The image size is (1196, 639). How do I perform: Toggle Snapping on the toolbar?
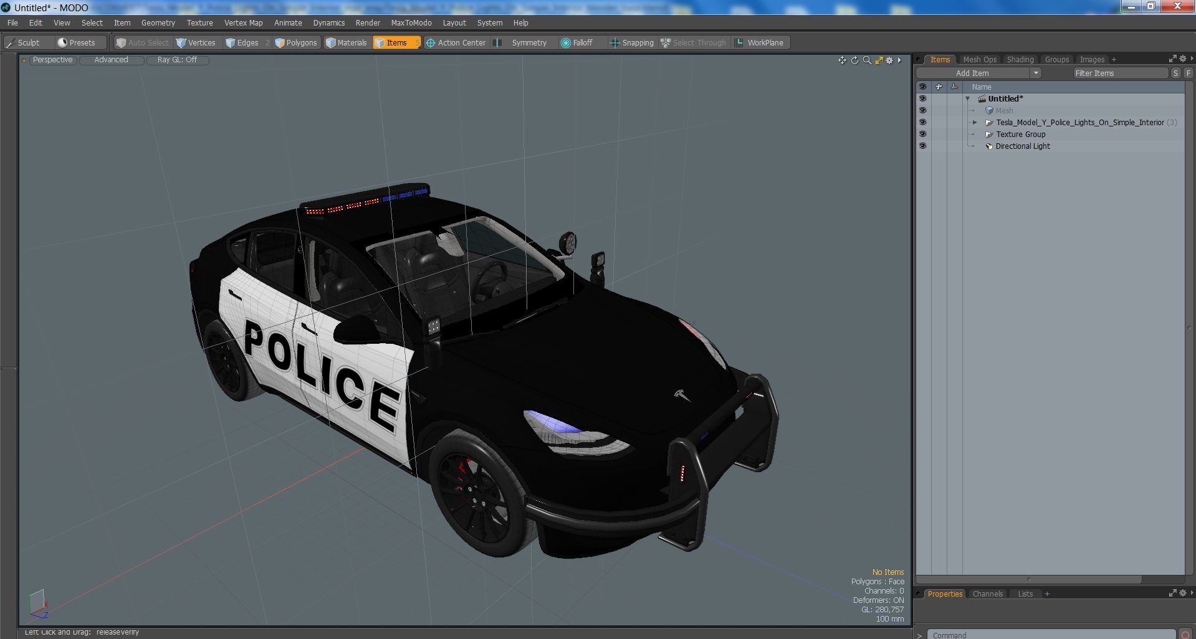coord(632,42)
